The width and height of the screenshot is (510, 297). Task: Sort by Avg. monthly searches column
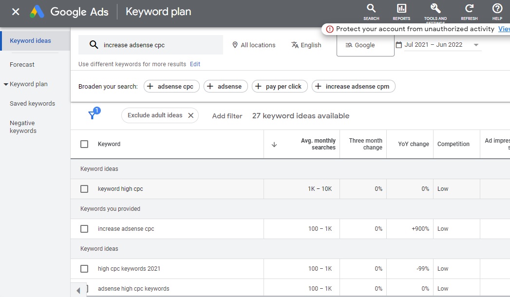coord(318,144)
